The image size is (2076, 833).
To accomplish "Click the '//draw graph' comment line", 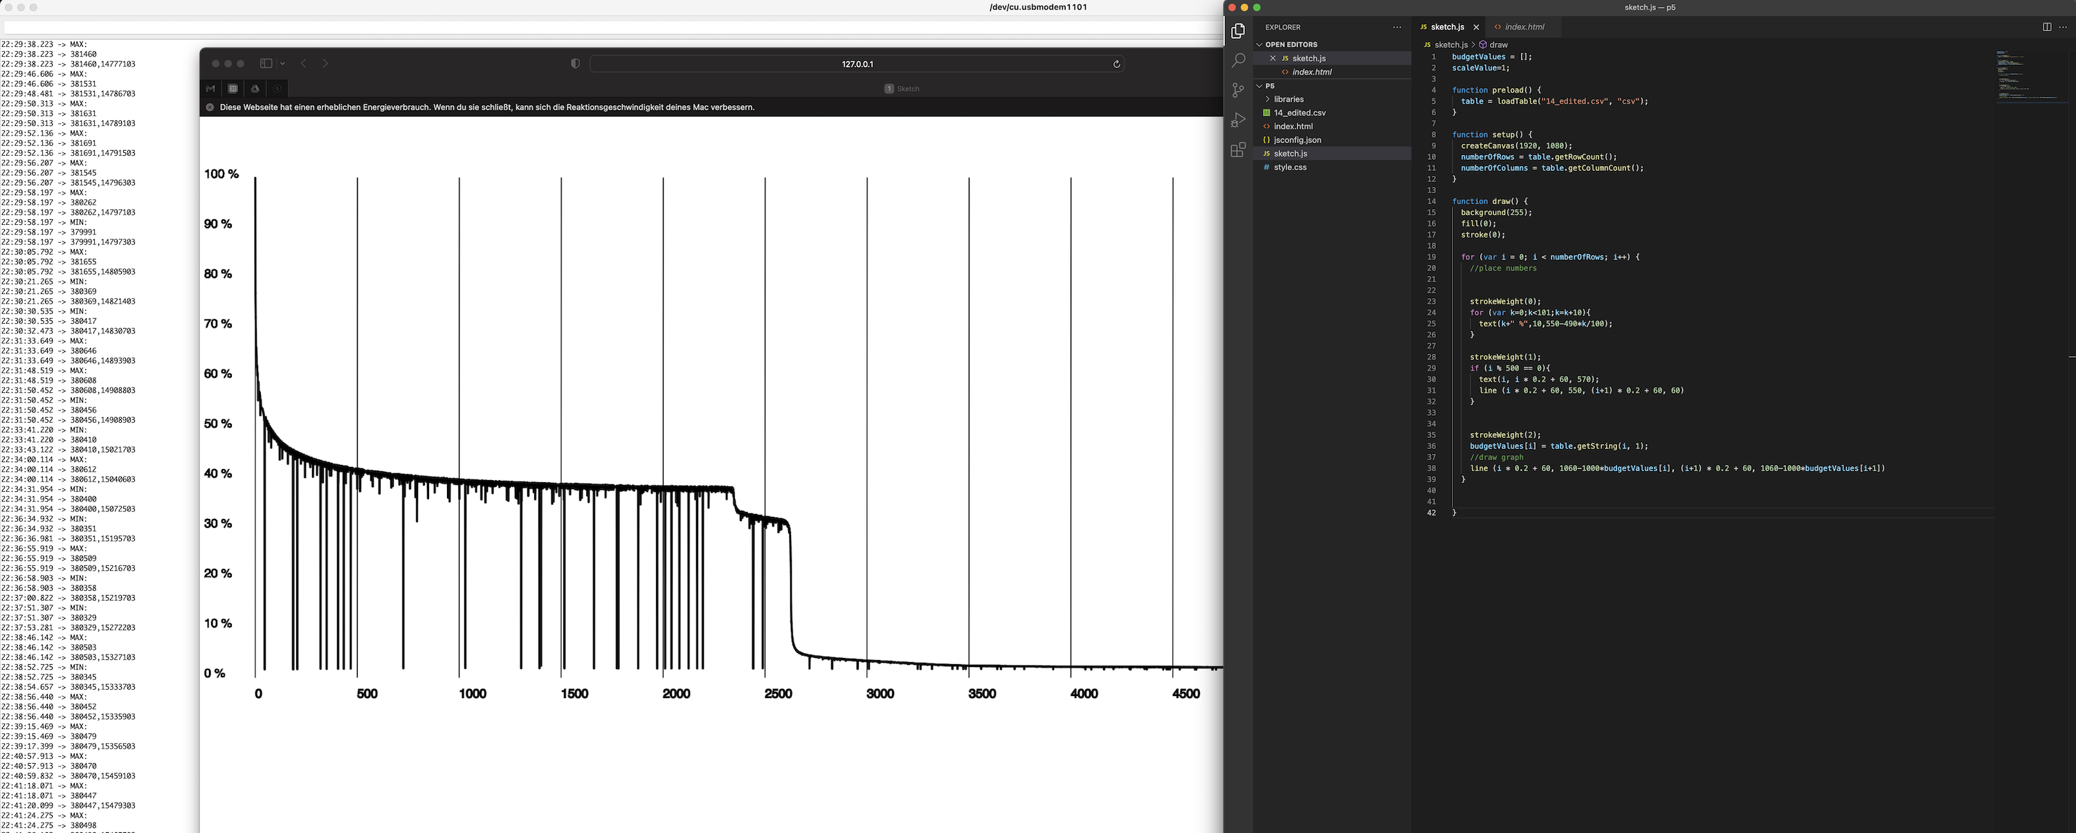I will tap(1495, 457).
